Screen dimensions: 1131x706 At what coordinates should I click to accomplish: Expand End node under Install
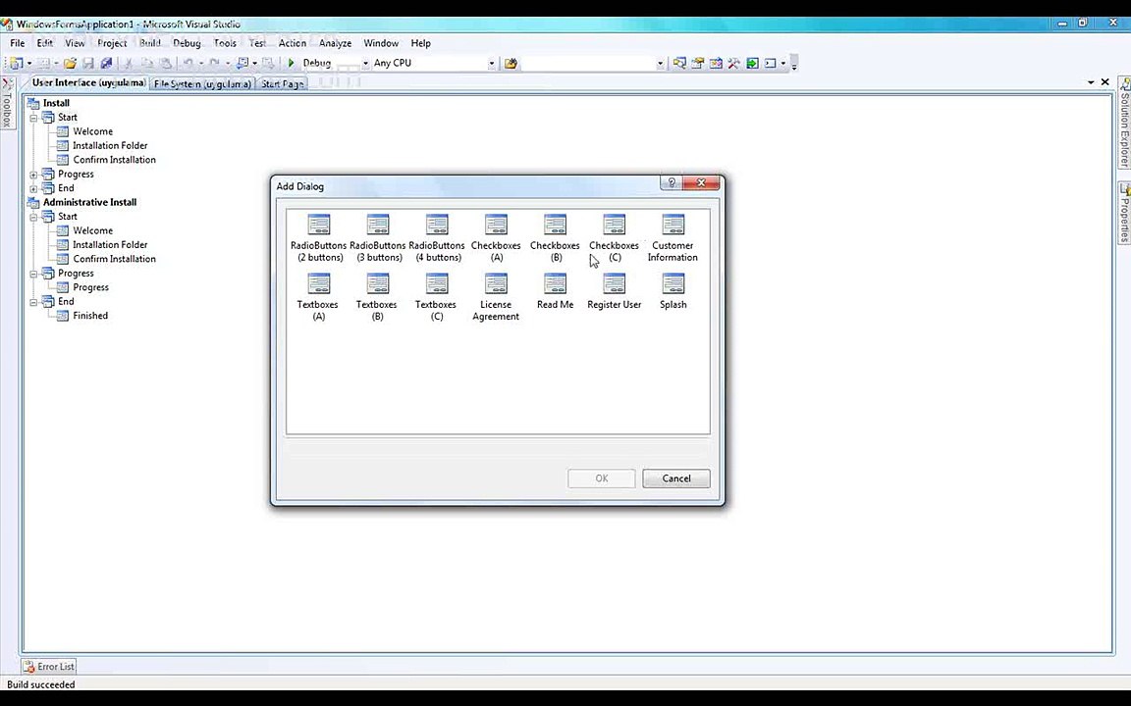coord(33,188)
